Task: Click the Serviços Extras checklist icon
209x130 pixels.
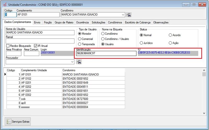Action: click(9, 121)
